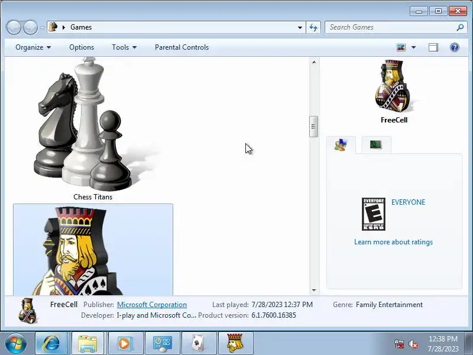Open the address bar history dropdown

[x=300, y=27]
